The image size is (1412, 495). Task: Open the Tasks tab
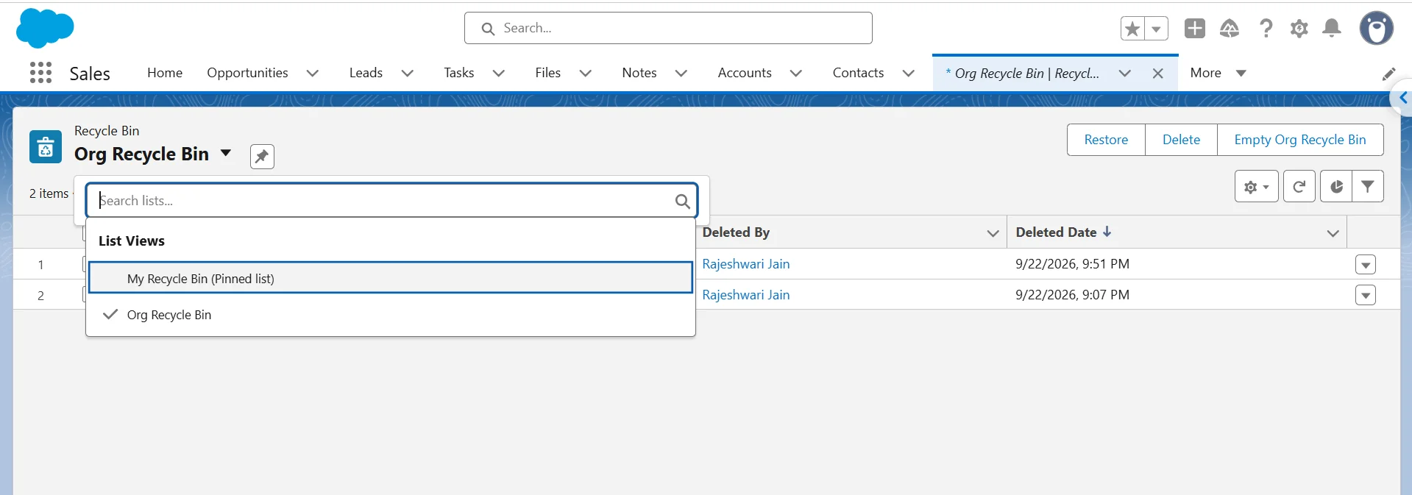(x=458, y=73)
